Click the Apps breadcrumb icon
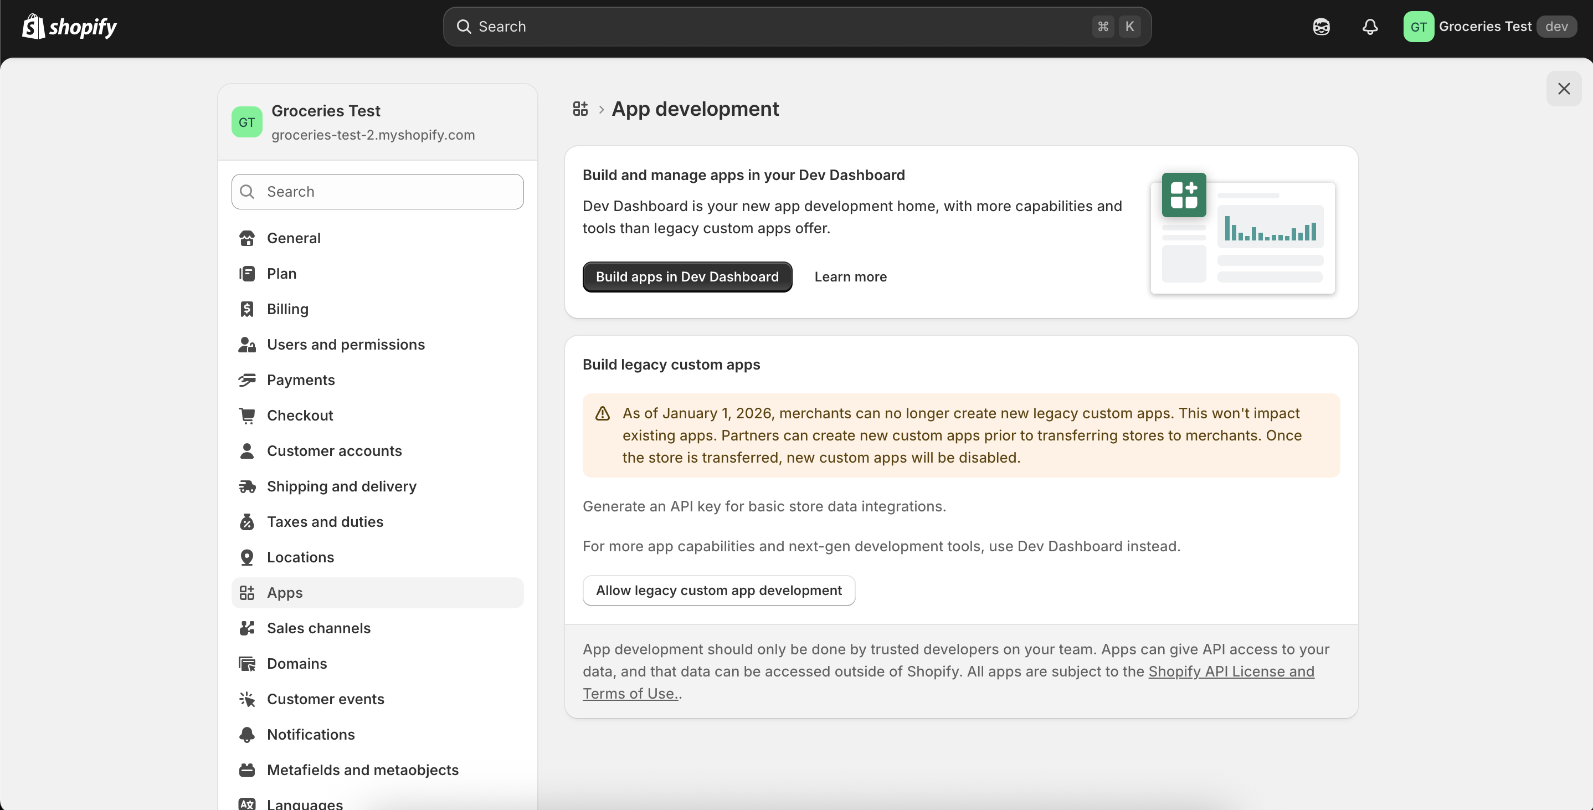1593x810 pixels. click(x=580, y=108)
